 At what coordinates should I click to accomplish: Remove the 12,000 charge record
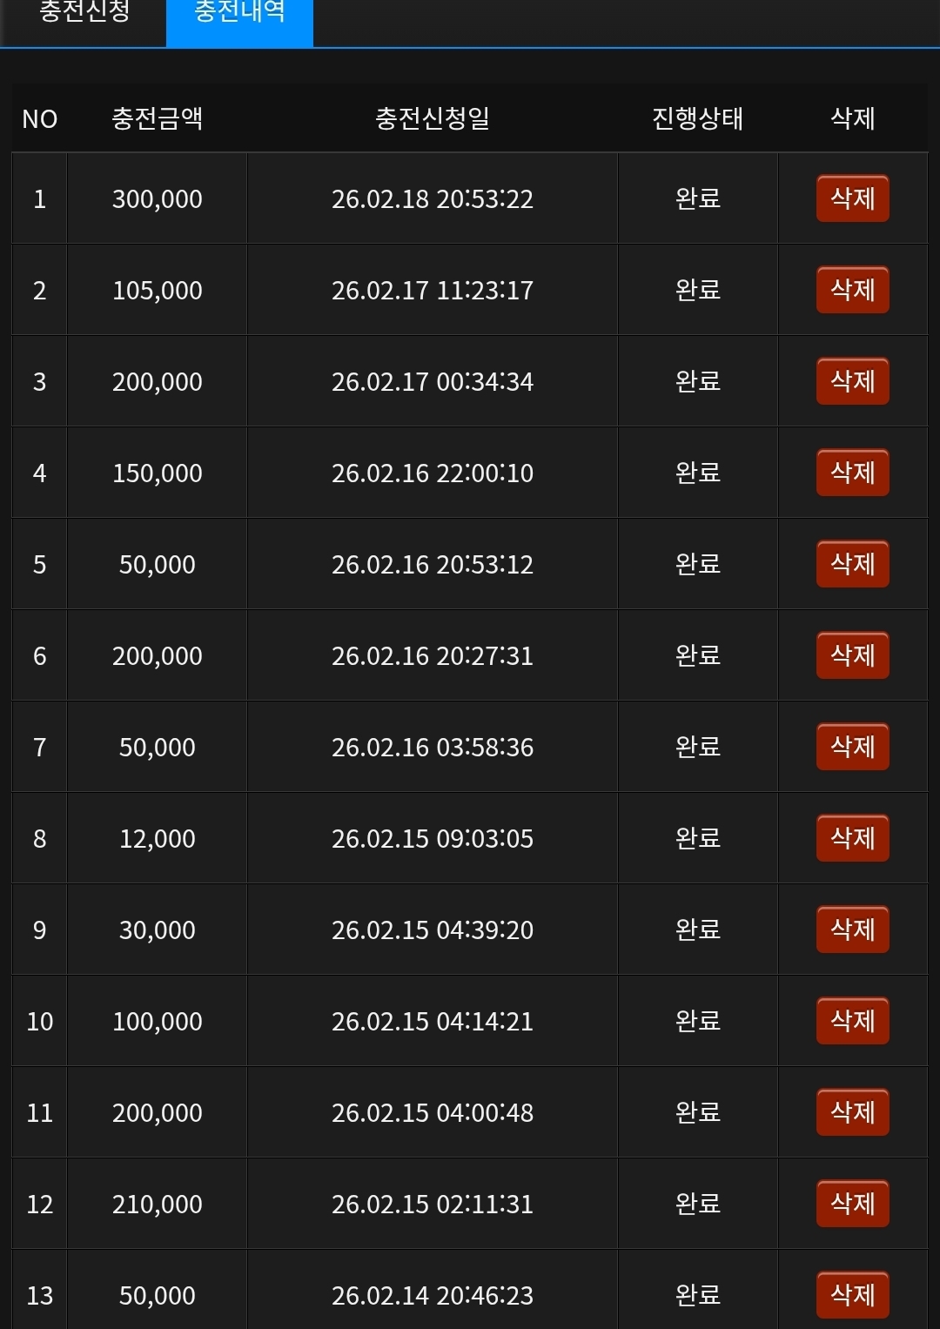coord(852,838)
